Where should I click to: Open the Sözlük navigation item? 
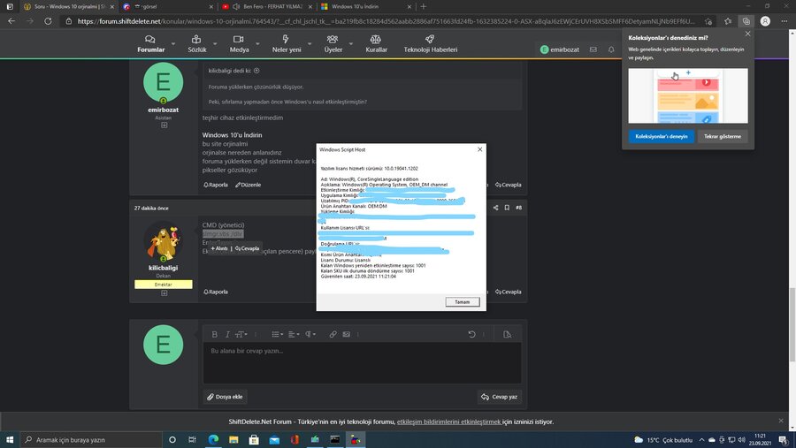tap(197, 44)
